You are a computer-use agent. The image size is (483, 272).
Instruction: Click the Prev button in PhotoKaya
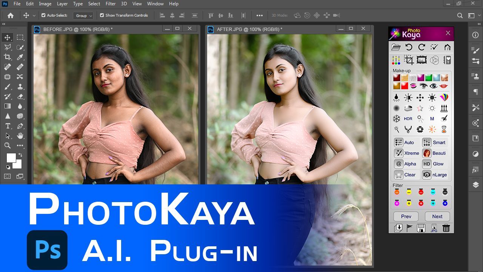coord(406,216)
